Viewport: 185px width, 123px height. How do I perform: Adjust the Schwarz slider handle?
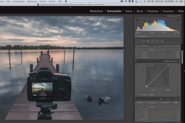coord(160,46)
